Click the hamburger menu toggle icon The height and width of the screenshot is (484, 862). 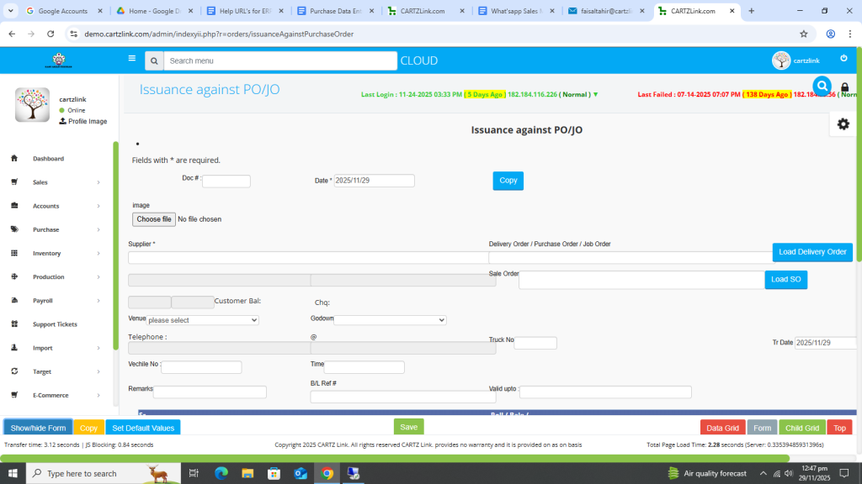click(x=131, y=59)
